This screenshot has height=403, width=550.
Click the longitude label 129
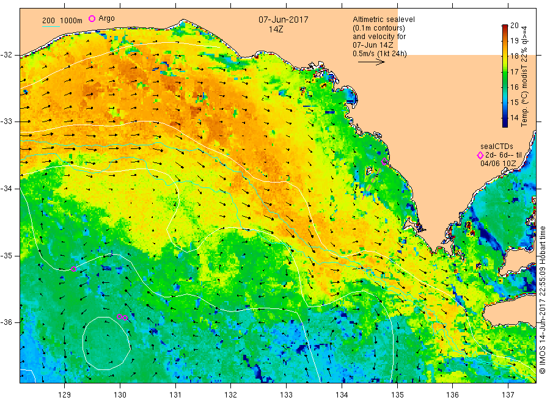tap(65, 395)
